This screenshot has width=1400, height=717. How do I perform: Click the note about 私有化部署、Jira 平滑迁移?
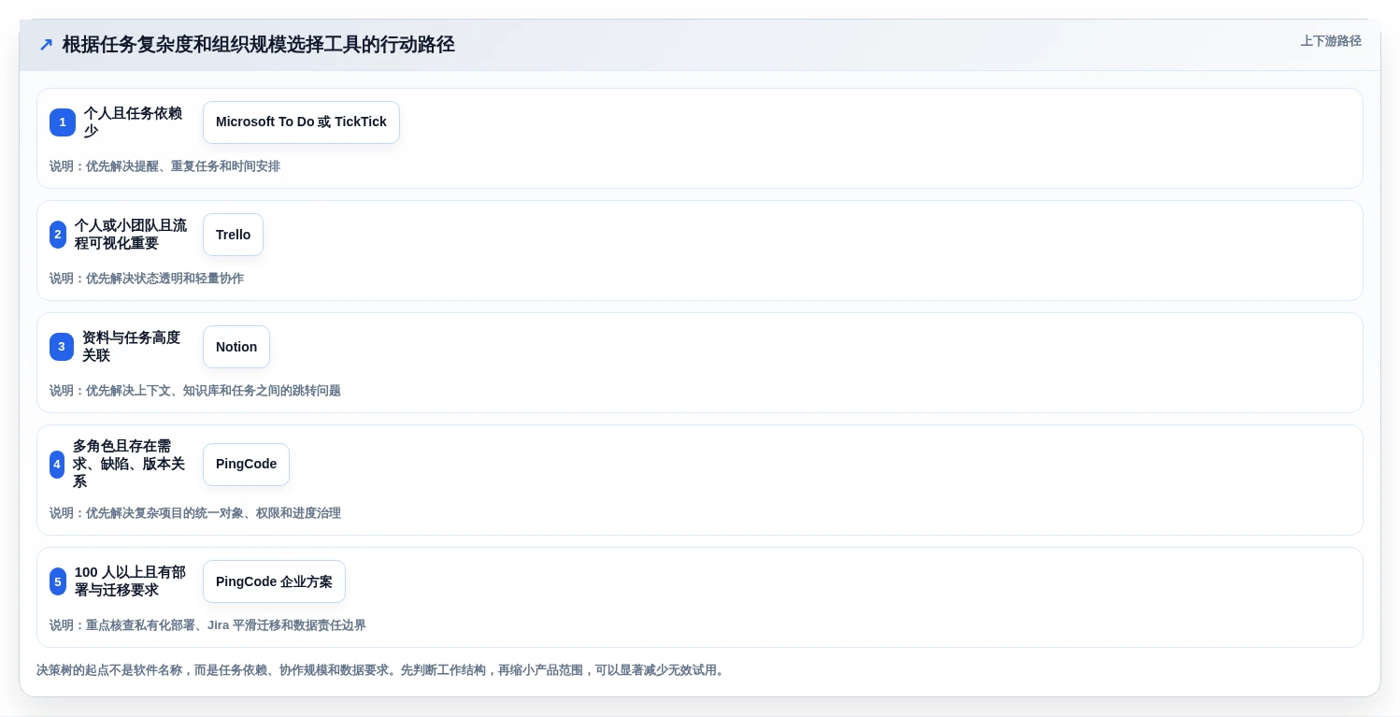point(207,625)
